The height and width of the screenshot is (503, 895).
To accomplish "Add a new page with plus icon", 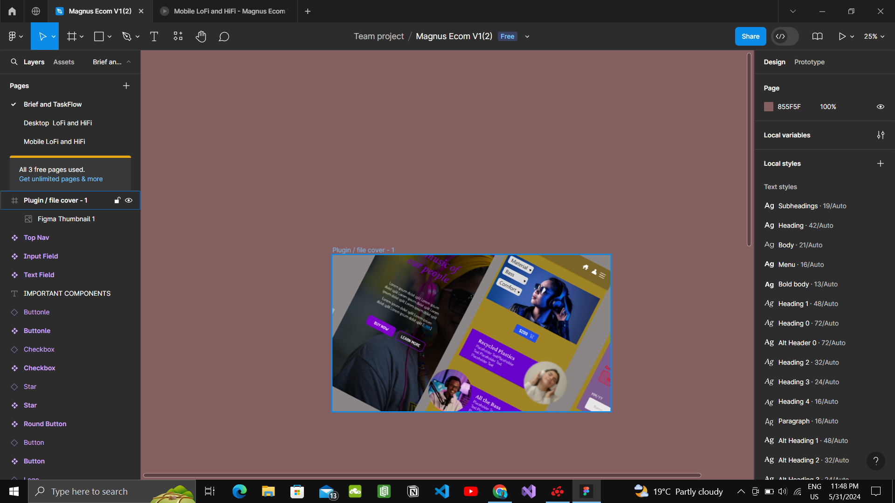I will 126,86.
